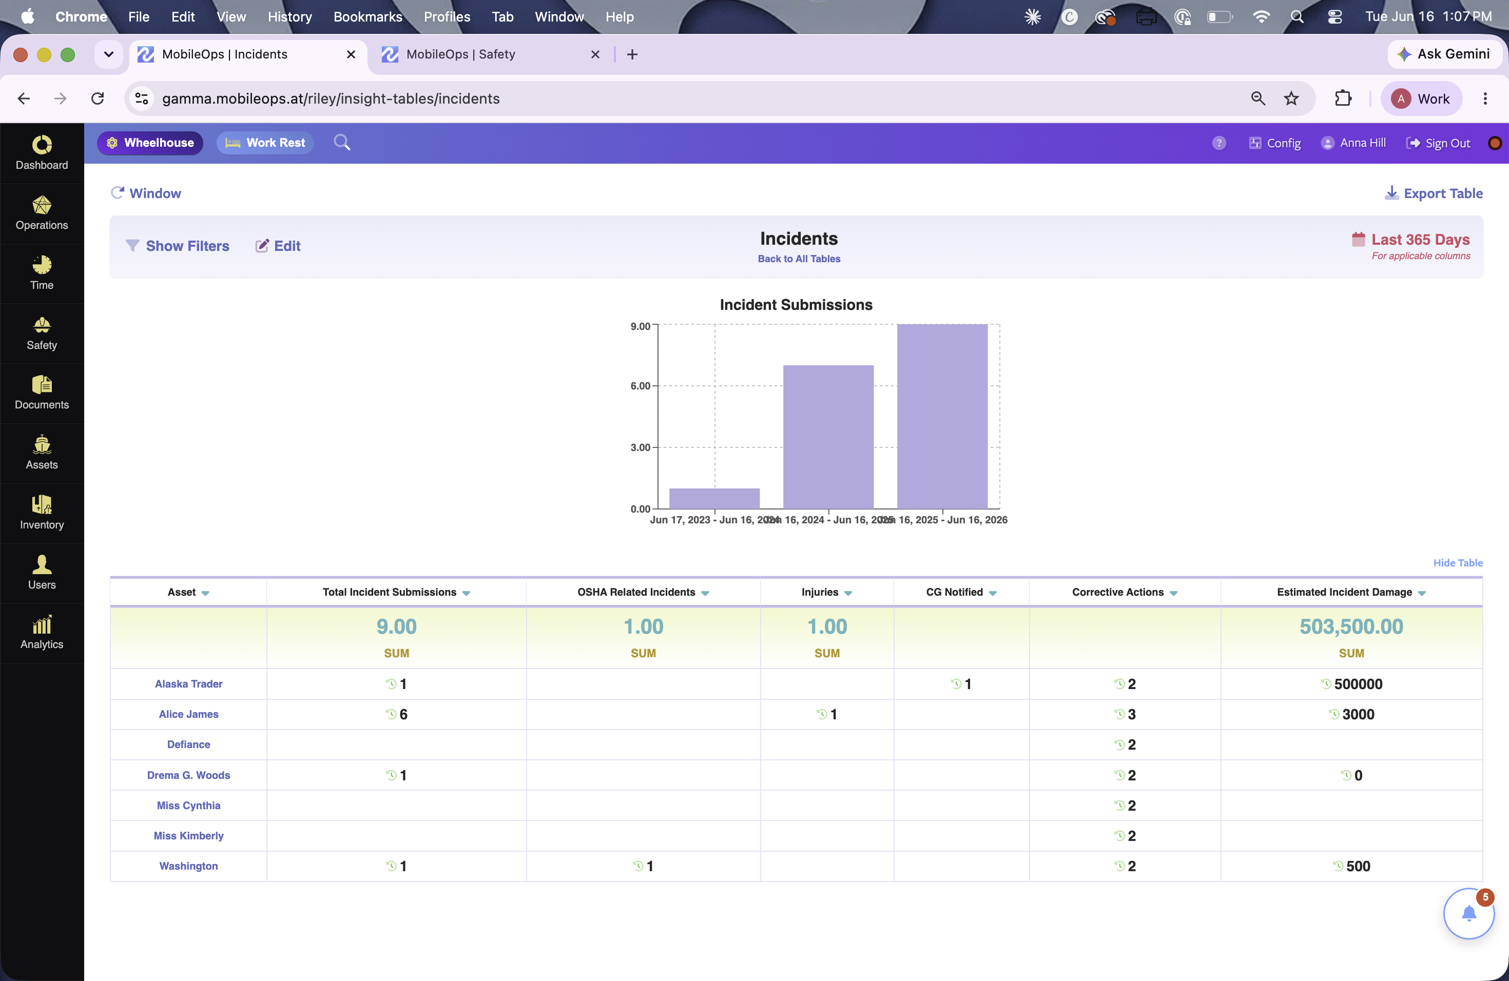Click the tallest bar in Incident Submissions chart

pos(942,416)
